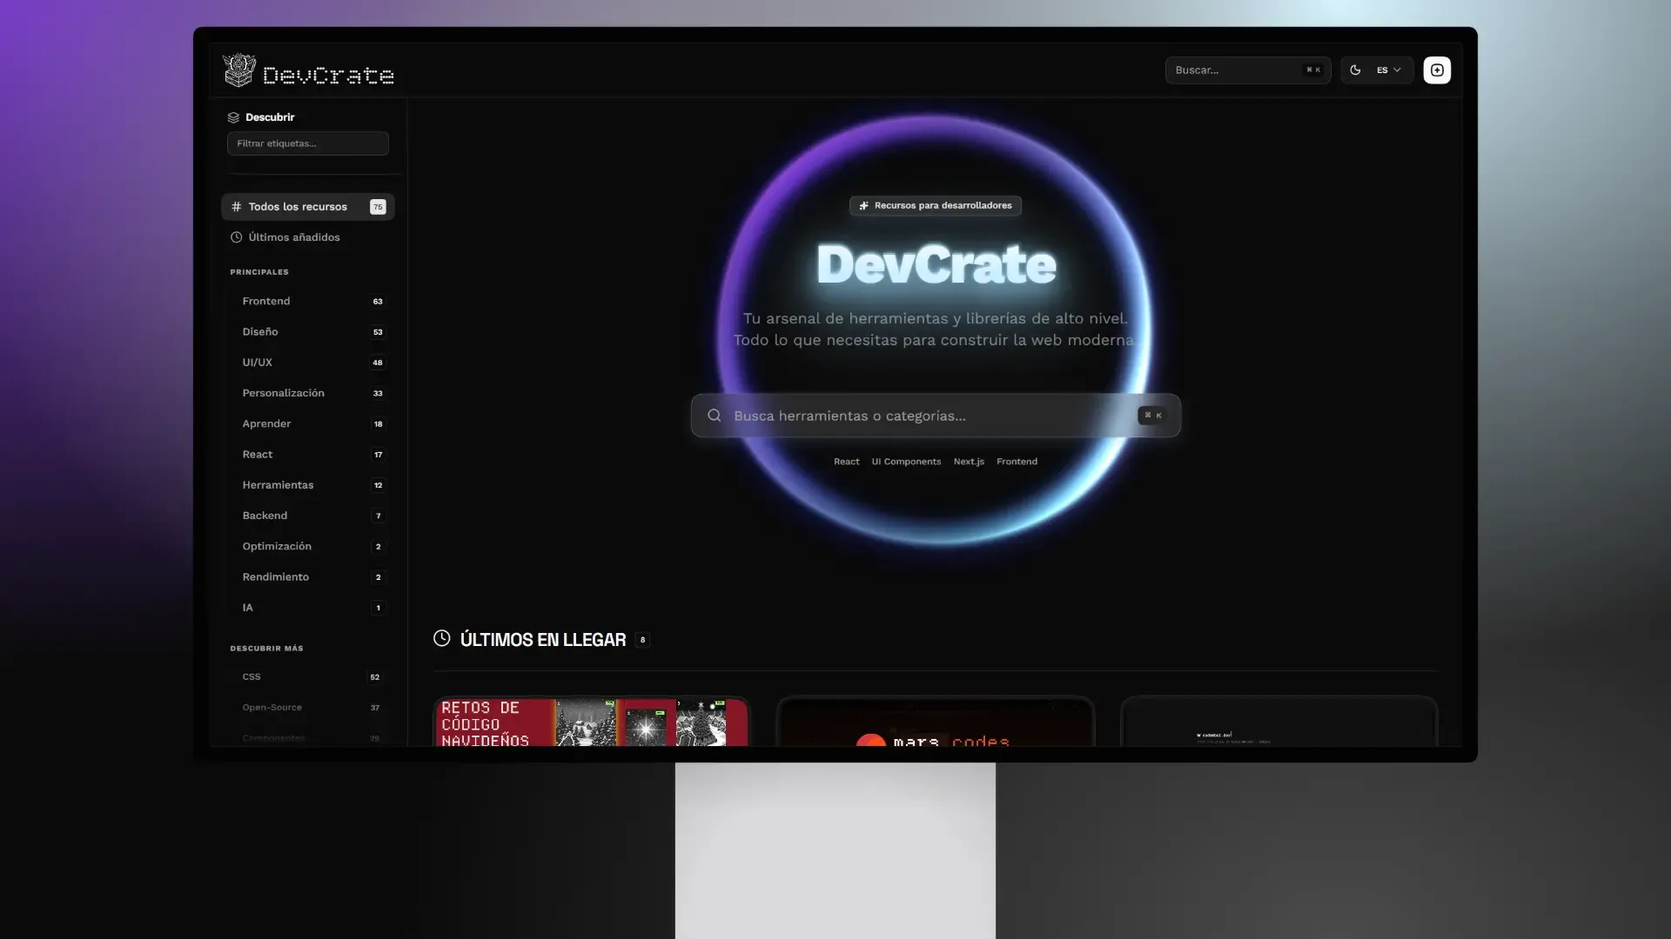Click the hashtag badge on Recursos para desarrolladores
The width and height of the screenshot is (1671, 939).
pyautogui.click(x=864, y=205)
